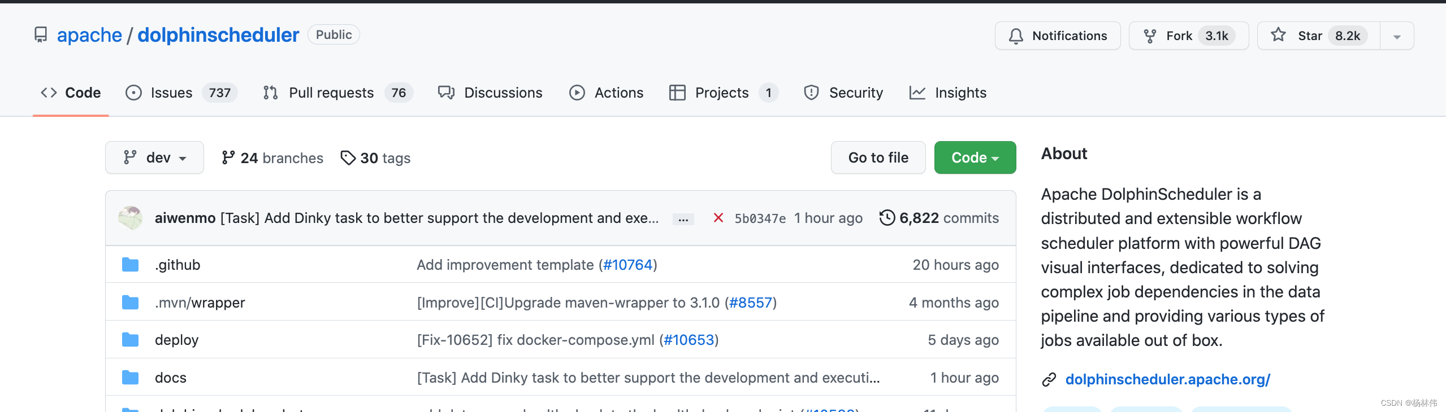Open the docs folder
This screenshot has height=412, width=1446.
[x=171, y=378]
